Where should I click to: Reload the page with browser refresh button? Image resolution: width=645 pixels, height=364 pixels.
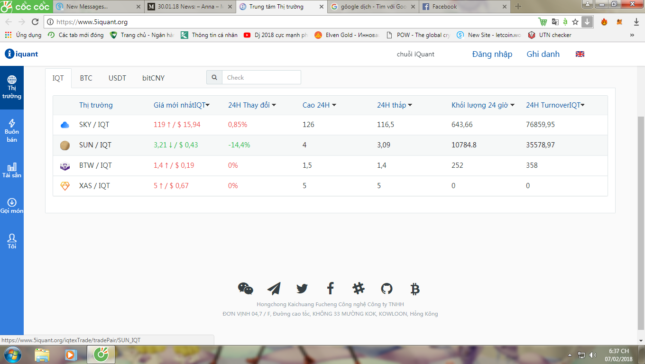[x=35, y=22]
